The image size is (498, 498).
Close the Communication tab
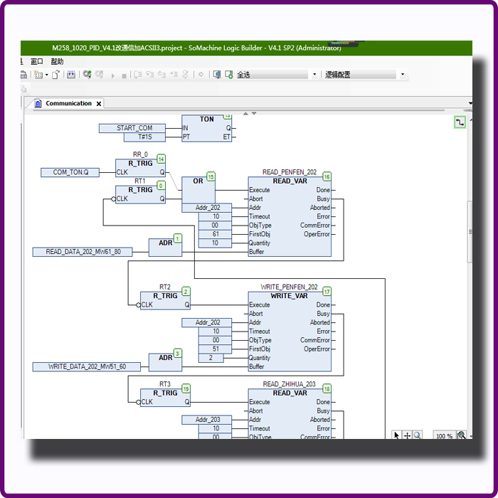click(x=99, y=104)
